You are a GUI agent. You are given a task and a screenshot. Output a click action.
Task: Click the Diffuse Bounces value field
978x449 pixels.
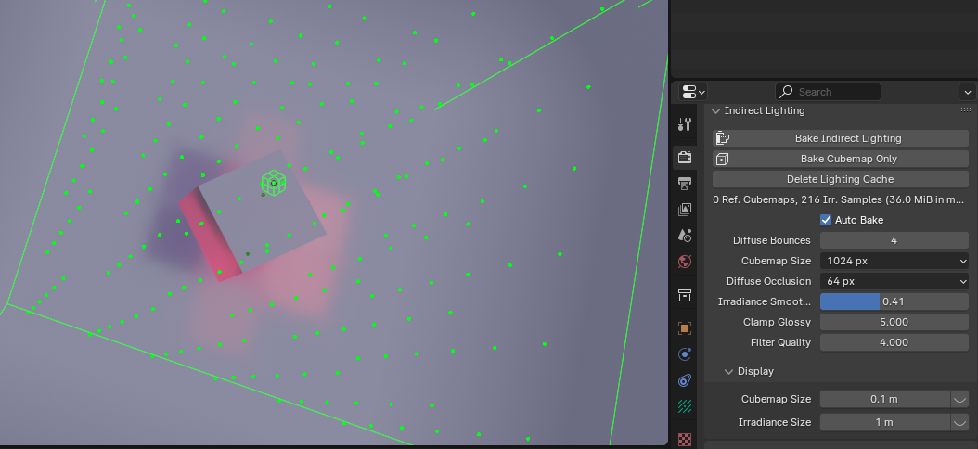point(894,240)
